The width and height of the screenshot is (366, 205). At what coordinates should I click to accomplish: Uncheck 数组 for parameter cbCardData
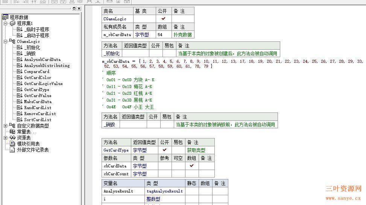coord(192,166)
